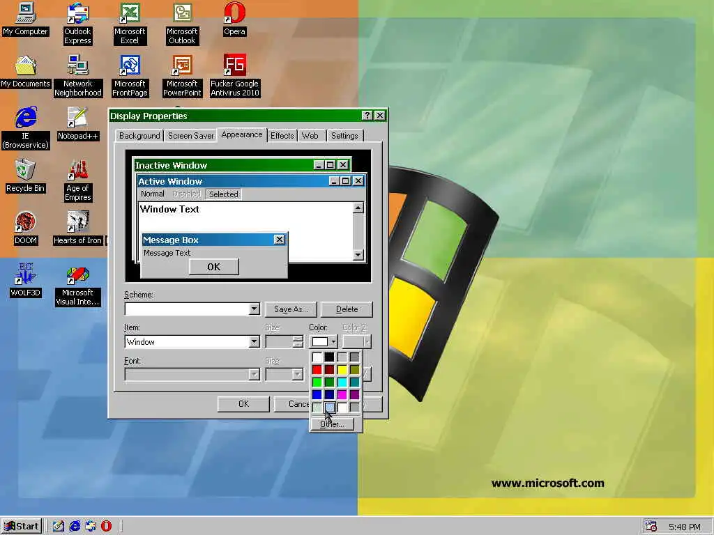Click the Show Desktop quick launch icon
This screenshot has width=714, height=535.
click(59, 526)
